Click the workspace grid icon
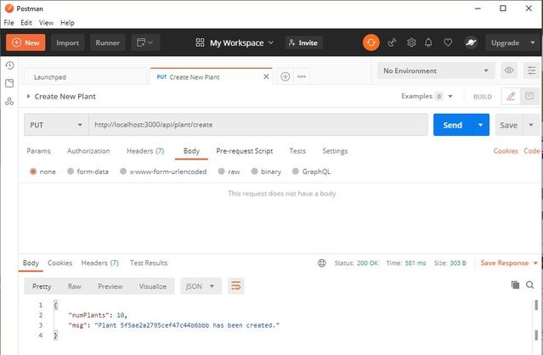This screenshot has height=355, width=543. (200, 42)
